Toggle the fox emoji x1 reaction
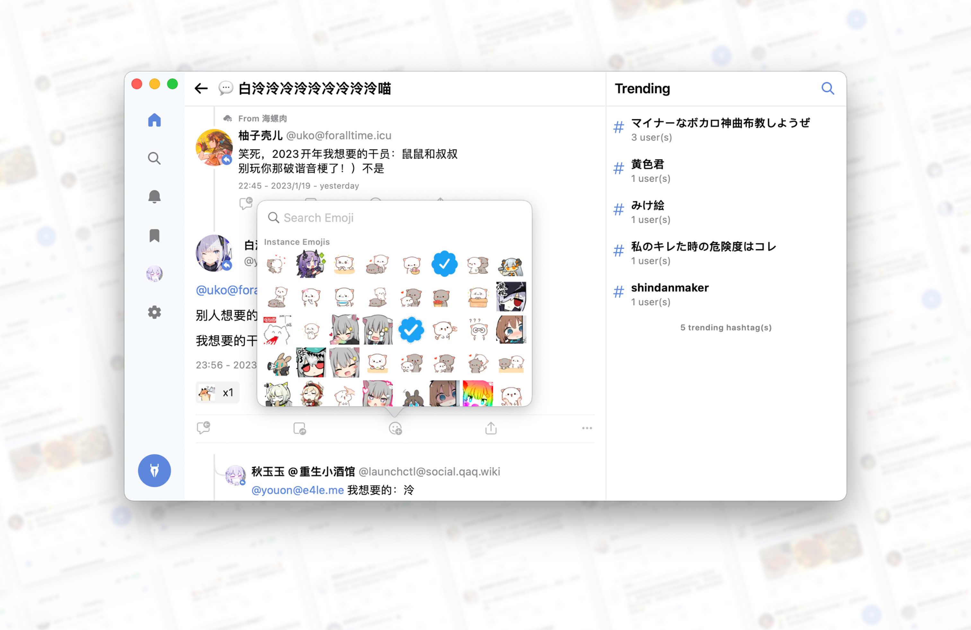 point(217,392)
